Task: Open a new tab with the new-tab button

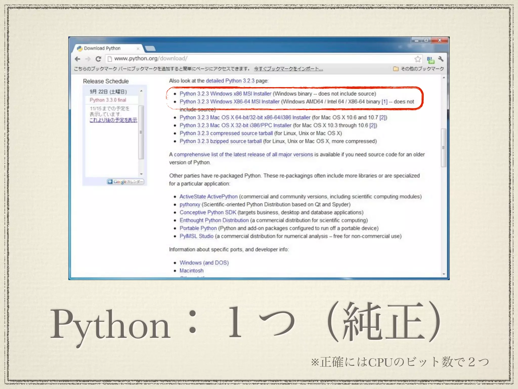Action: [x=150, y=48]
